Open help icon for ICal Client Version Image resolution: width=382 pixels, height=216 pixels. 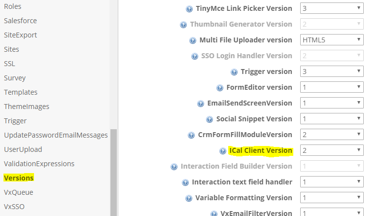point(223,151)
